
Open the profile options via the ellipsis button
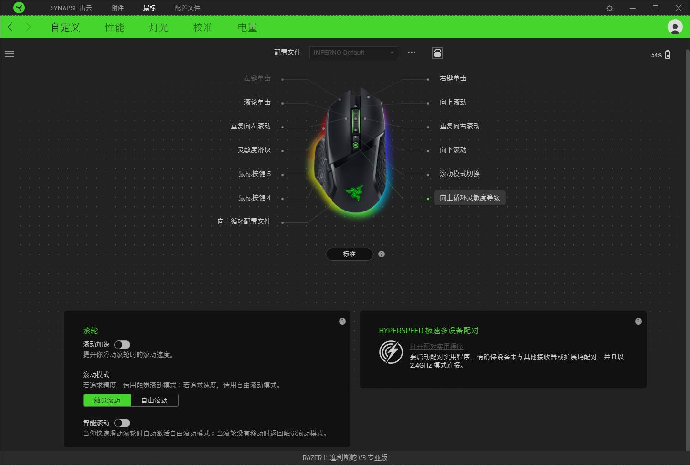[x=411, y=53]
